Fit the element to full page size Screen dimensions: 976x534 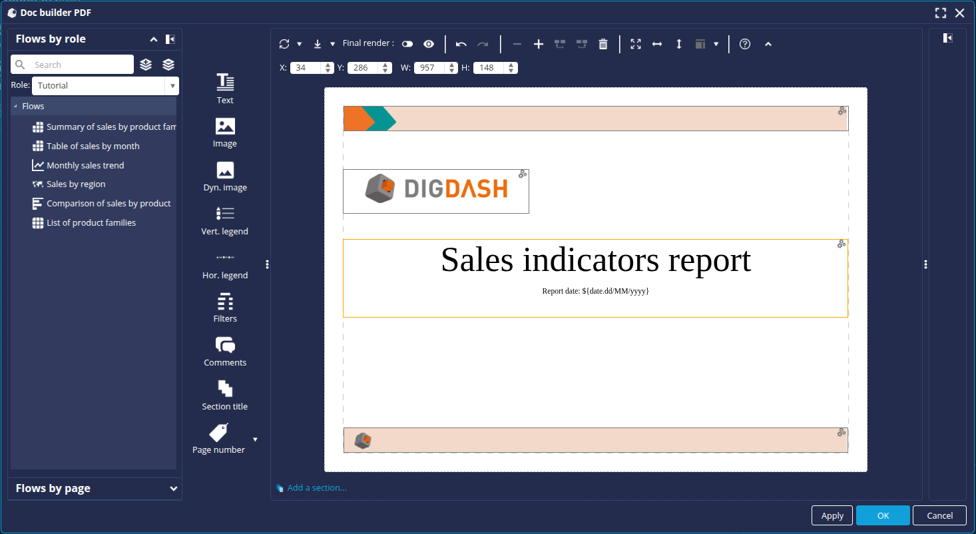point(636,44)
